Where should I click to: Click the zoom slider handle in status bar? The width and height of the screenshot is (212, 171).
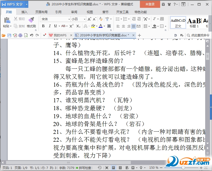(x=183, y=168)
